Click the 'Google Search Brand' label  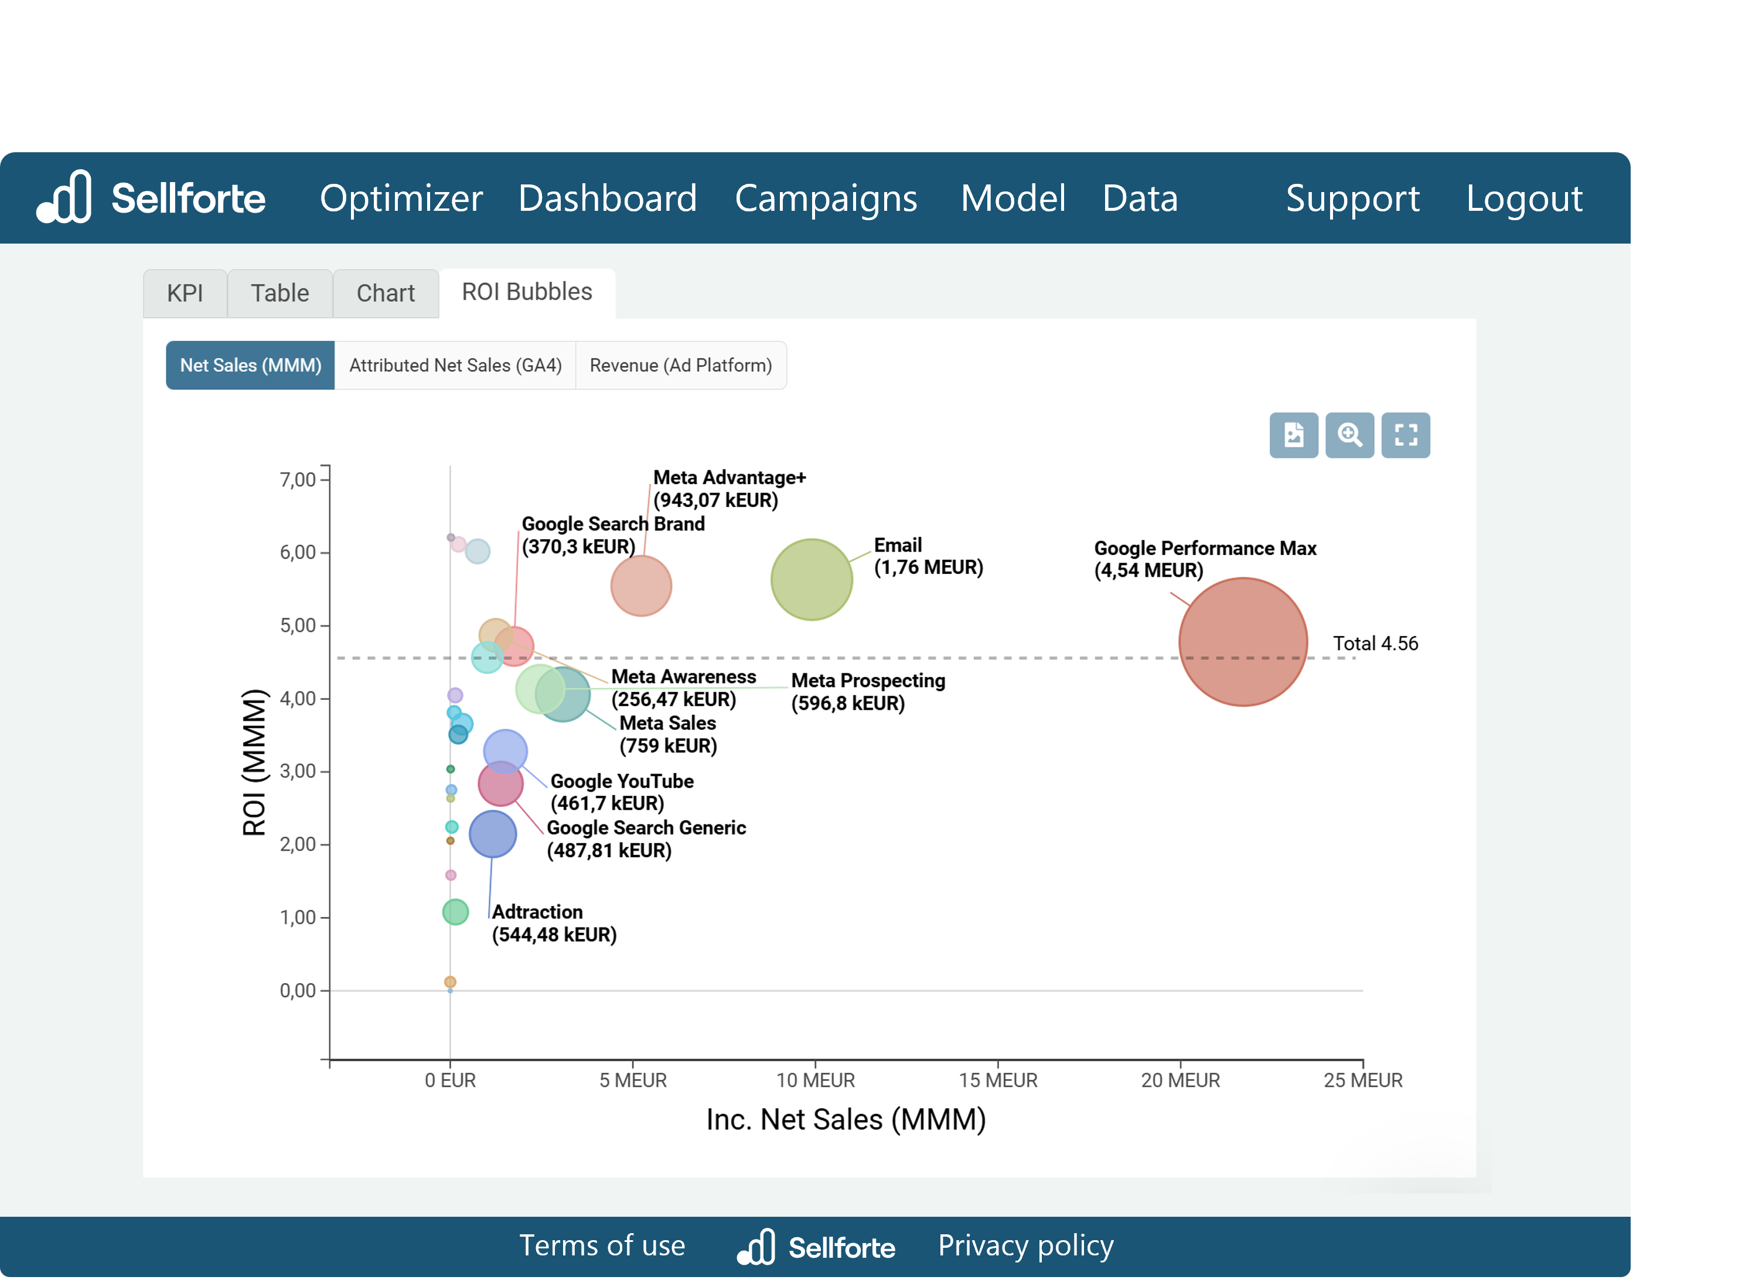coord(612,535)
